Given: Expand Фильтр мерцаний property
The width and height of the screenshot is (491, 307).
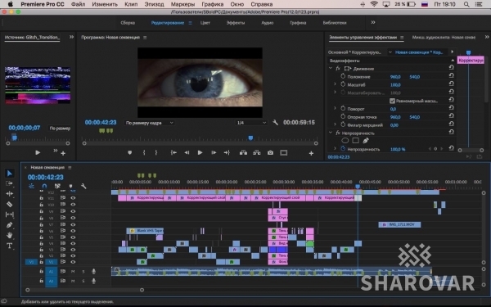Looking at the screenshot, I should pyautogui.click(x=335, y=124).
